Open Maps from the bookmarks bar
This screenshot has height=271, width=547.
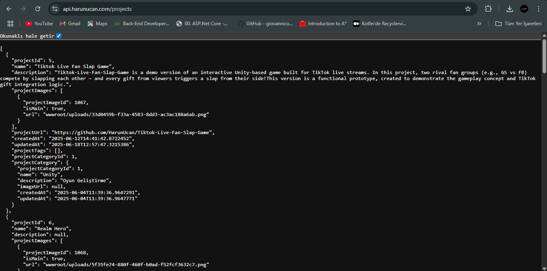click(97, 23)
